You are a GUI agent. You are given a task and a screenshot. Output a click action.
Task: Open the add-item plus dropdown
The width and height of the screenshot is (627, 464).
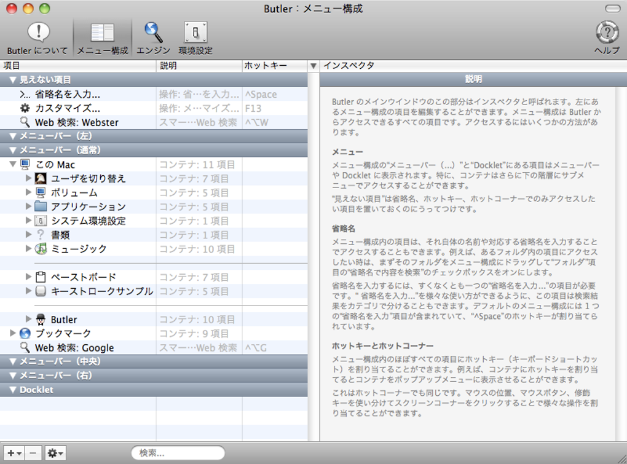pos(12,452)
